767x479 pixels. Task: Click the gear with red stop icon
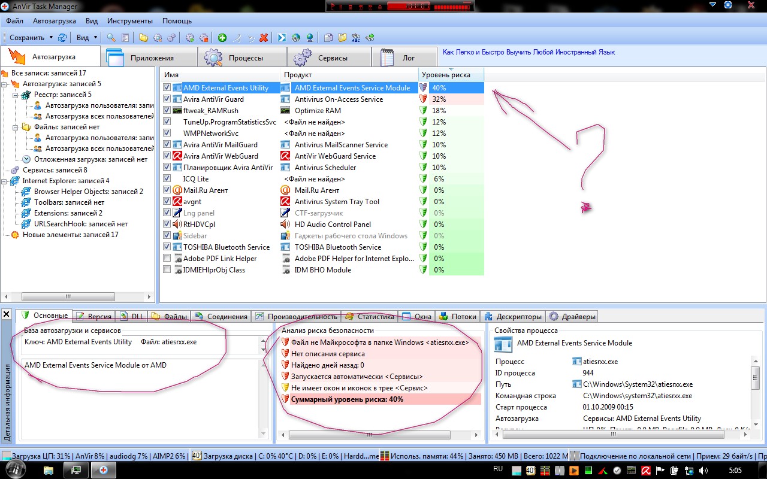tap(204, 37)
